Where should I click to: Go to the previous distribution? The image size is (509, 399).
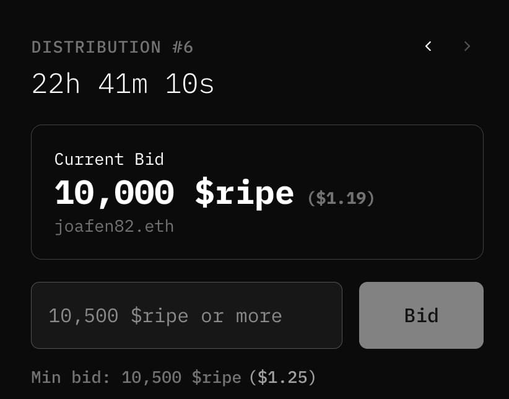[428, 46]
